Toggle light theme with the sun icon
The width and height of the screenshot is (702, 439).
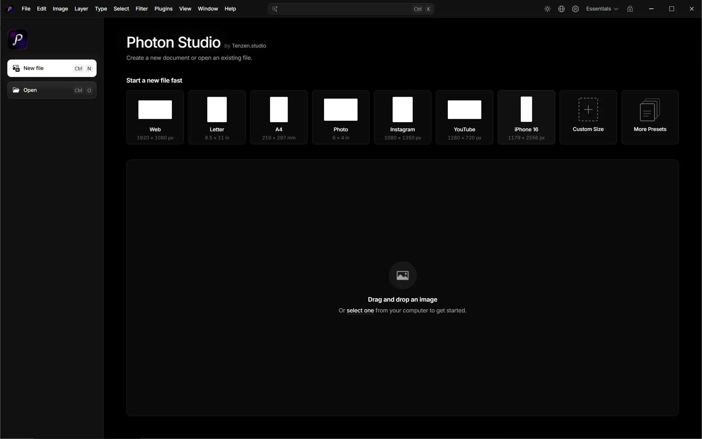point(547,9)
